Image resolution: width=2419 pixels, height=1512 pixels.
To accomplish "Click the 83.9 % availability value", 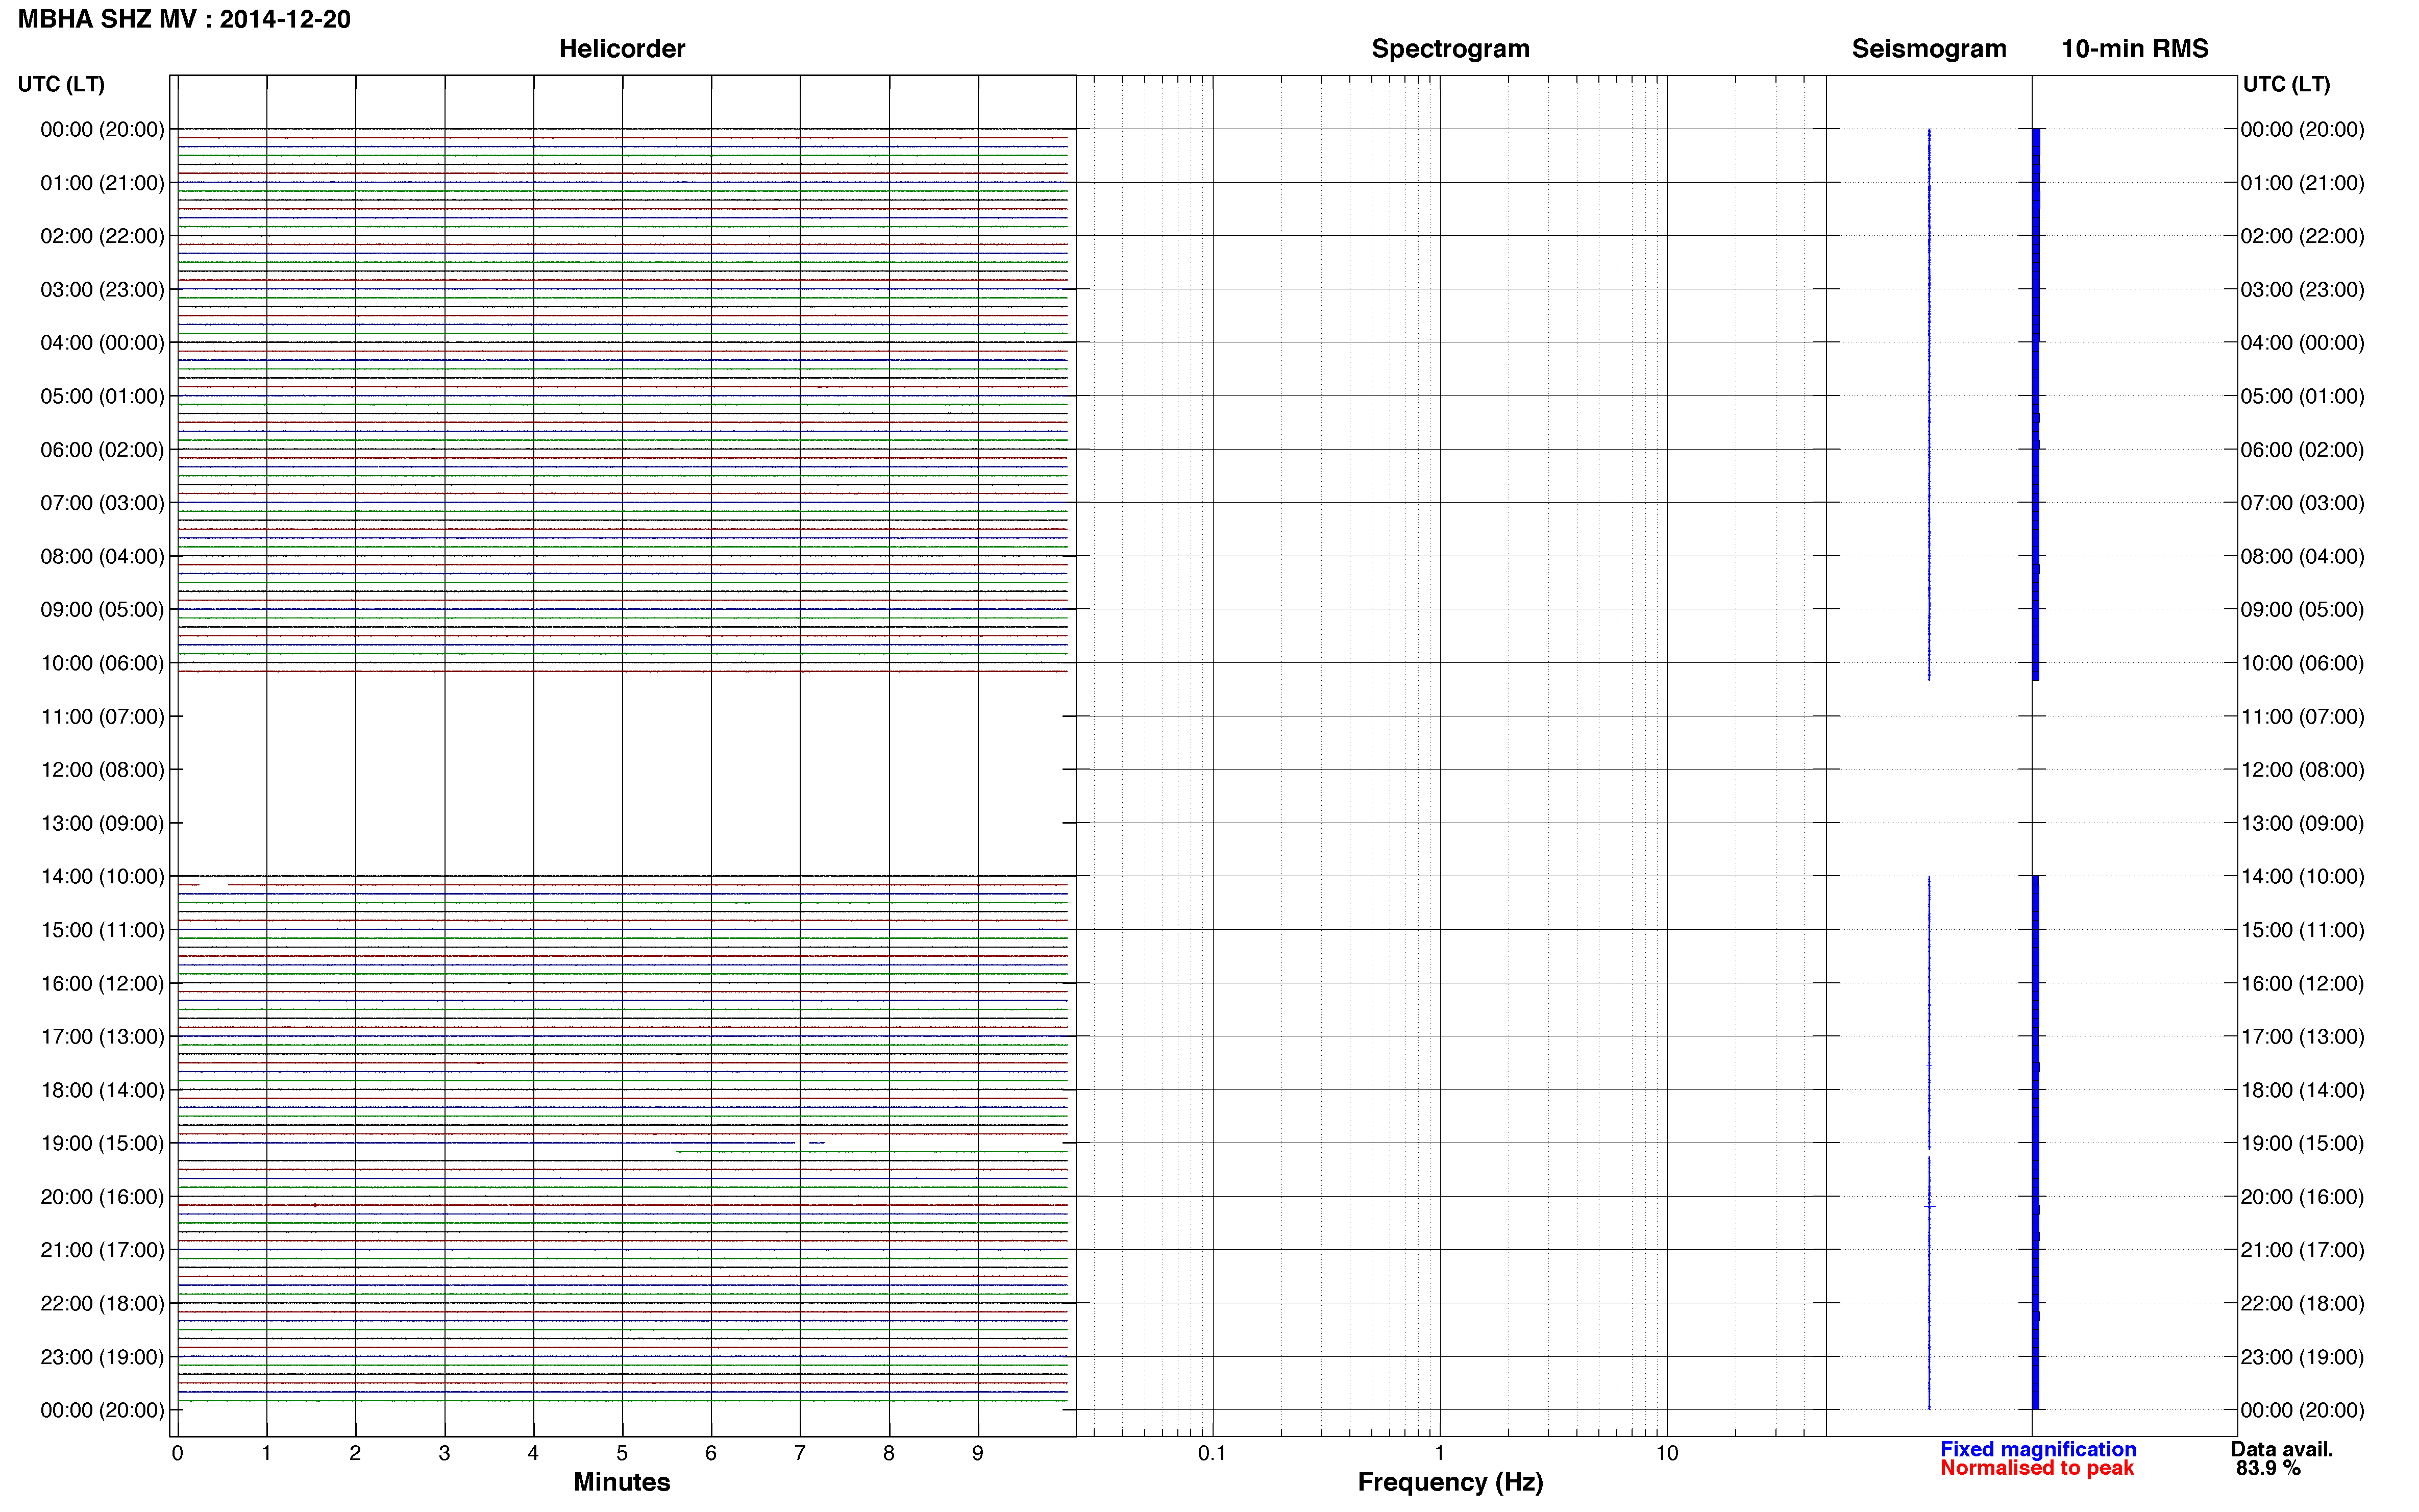I will (x=2268, y=1468).
